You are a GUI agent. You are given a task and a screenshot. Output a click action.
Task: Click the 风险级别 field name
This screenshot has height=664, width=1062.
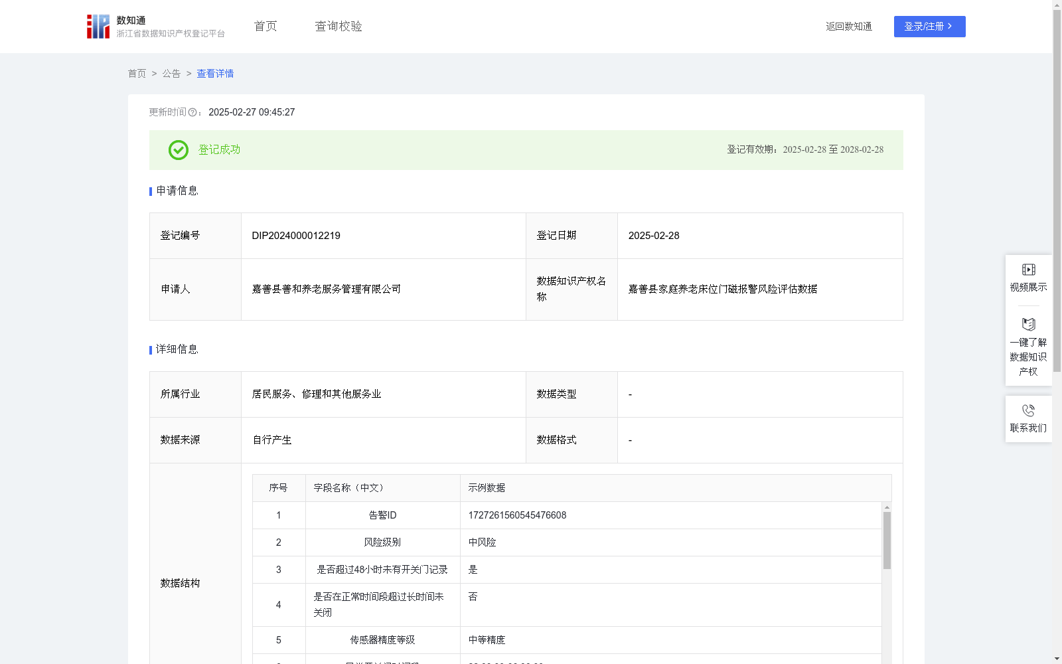(382, 542)
